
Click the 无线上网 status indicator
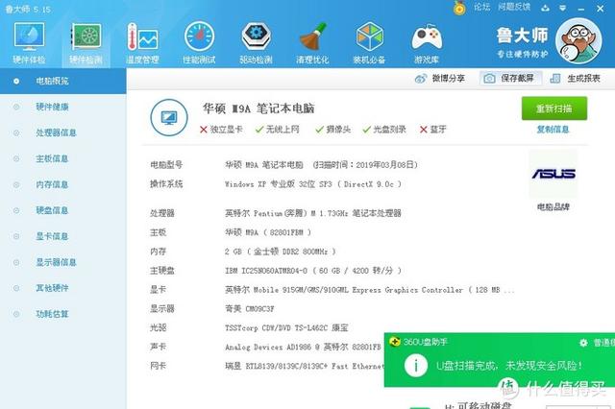(278, 130)
